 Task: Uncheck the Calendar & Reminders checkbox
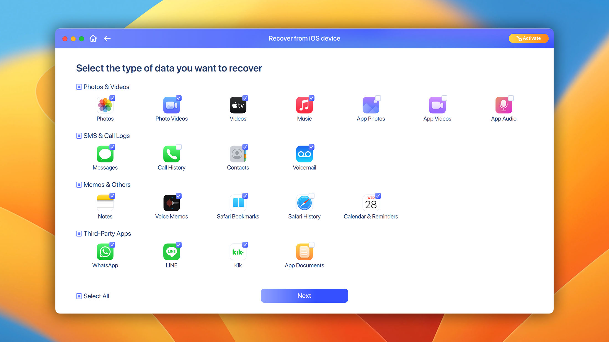coord(378,196)
